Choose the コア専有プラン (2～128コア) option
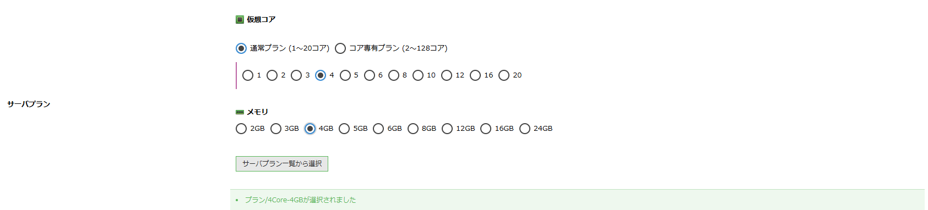 [340, 48]
